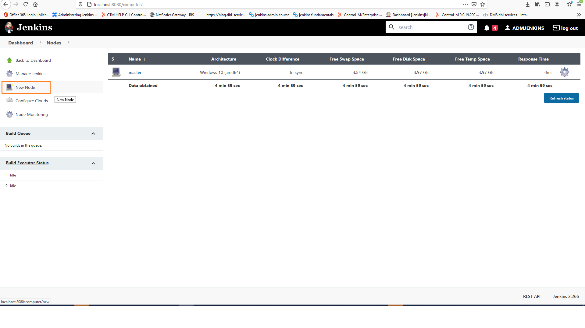Click the Jenkins 2.266 version link
This screenshot has width=585, height=328.
(x=566, y=296)
